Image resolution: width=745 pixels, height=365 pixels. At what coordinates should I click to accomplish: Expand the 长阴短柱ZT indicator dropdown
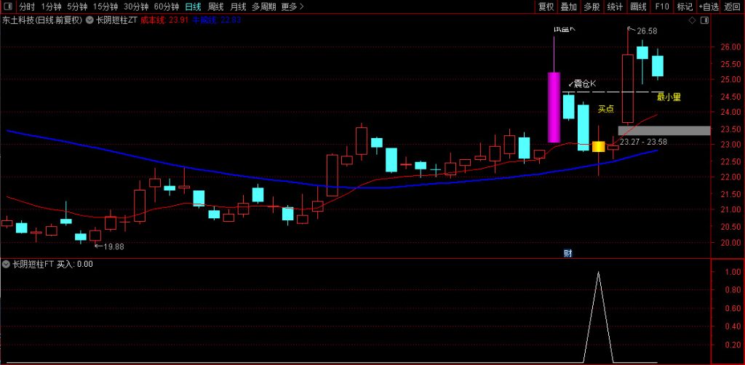click(x=89, y=20)
